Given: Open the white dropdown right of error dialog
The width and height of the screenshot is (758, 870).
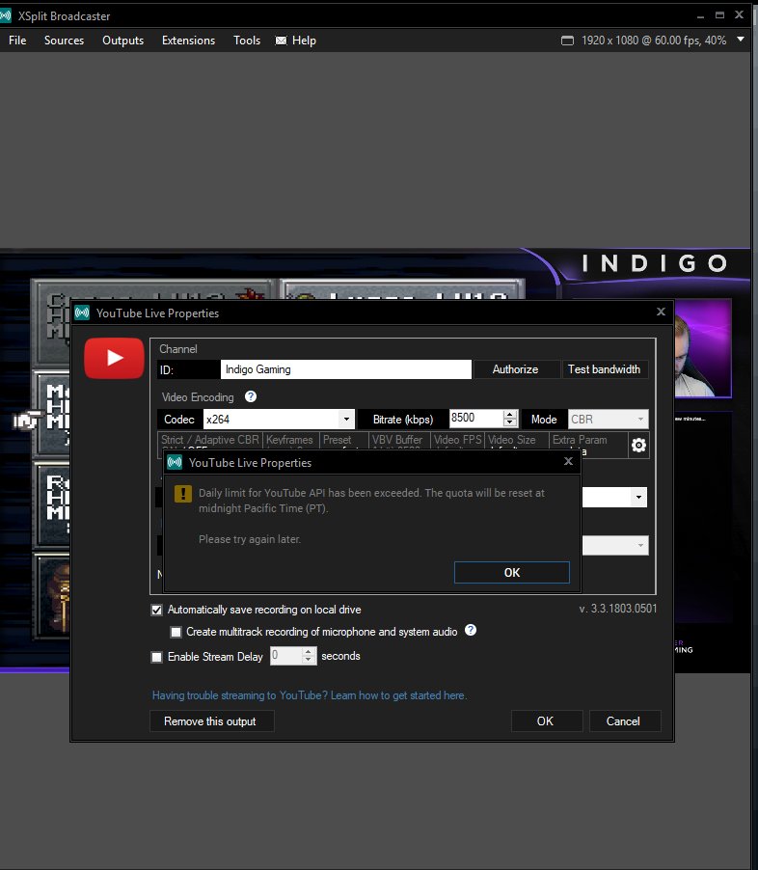Looking at the screenshot, I should [x=615, y=497].
